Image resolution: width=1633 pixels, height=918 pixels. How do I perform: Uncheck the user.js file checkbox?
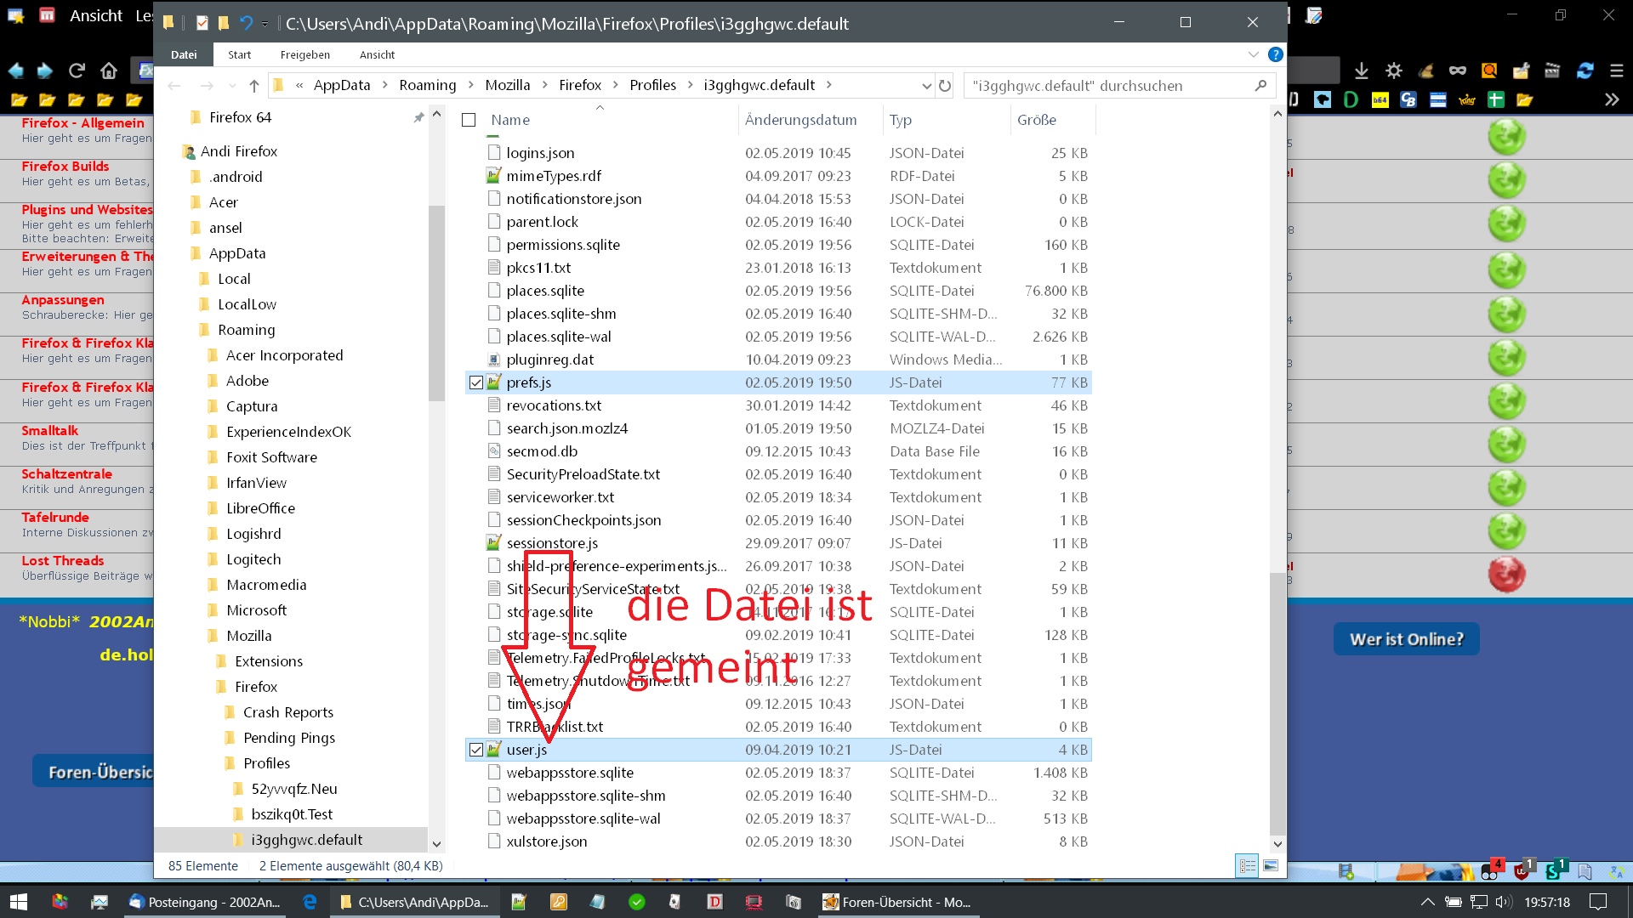[476, 750]
